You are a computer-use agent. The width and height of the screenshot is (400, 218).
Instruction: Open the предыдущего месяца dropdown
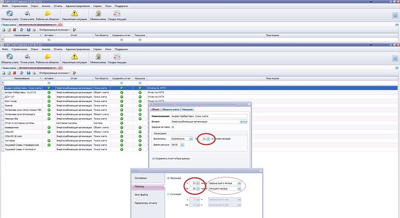click(x=239, y=183)
